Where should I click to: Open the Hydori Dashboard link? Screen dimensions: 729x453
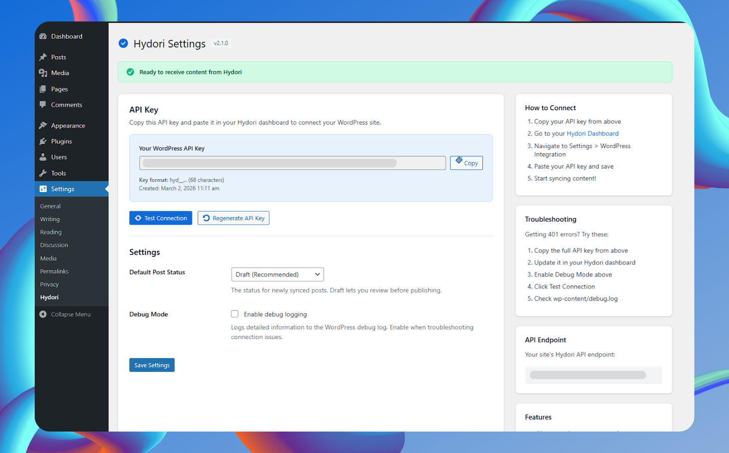[x=593, y=133]
